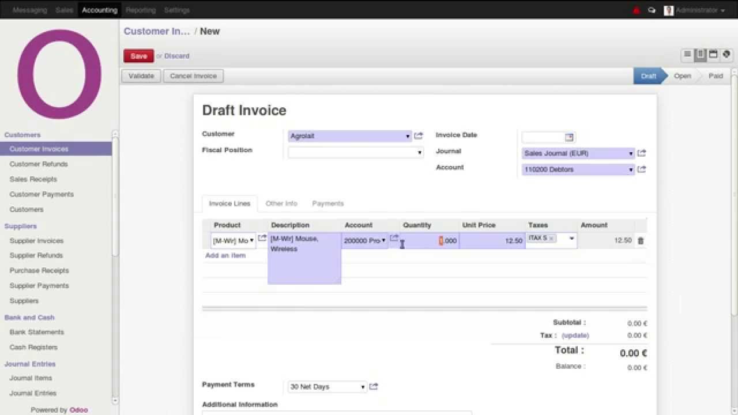Open the Administrator user menu
Viewport: 738px width, 415px height.
coord(700,10)
